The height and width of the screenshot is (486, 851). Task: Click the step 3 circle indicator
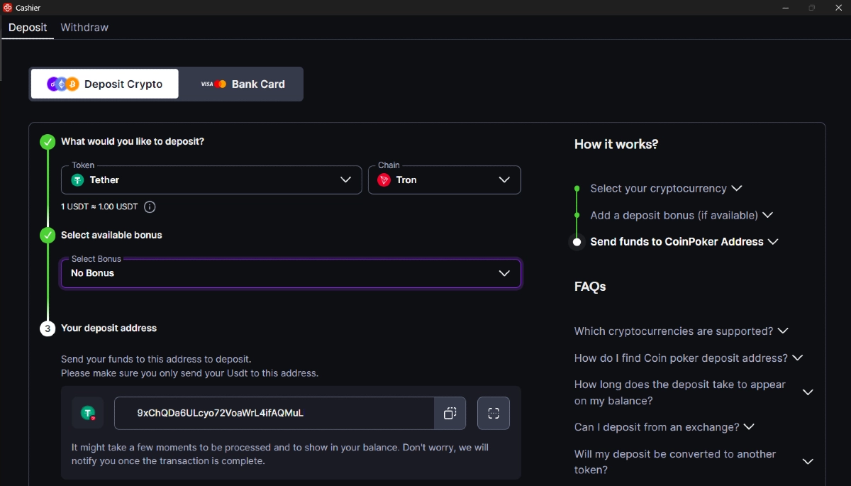coord(48,328)
